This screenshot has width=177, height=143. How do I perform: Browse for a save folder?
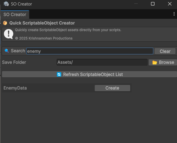pyautogui.click(x=163, y=62)
